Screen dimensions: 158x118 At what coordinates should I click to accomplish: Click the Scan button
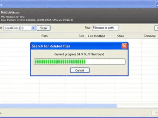coord(43,28)
